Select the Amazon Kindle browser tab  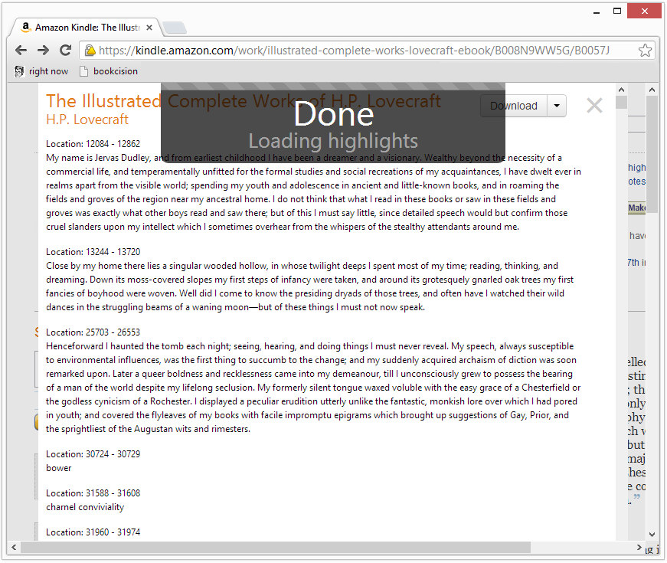point(87,28)
